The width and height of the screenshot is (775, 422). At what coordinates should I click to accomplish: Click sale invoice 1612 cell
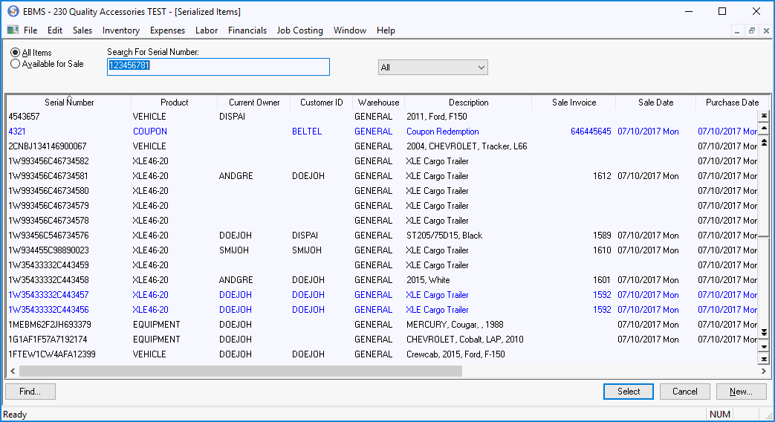602,176
